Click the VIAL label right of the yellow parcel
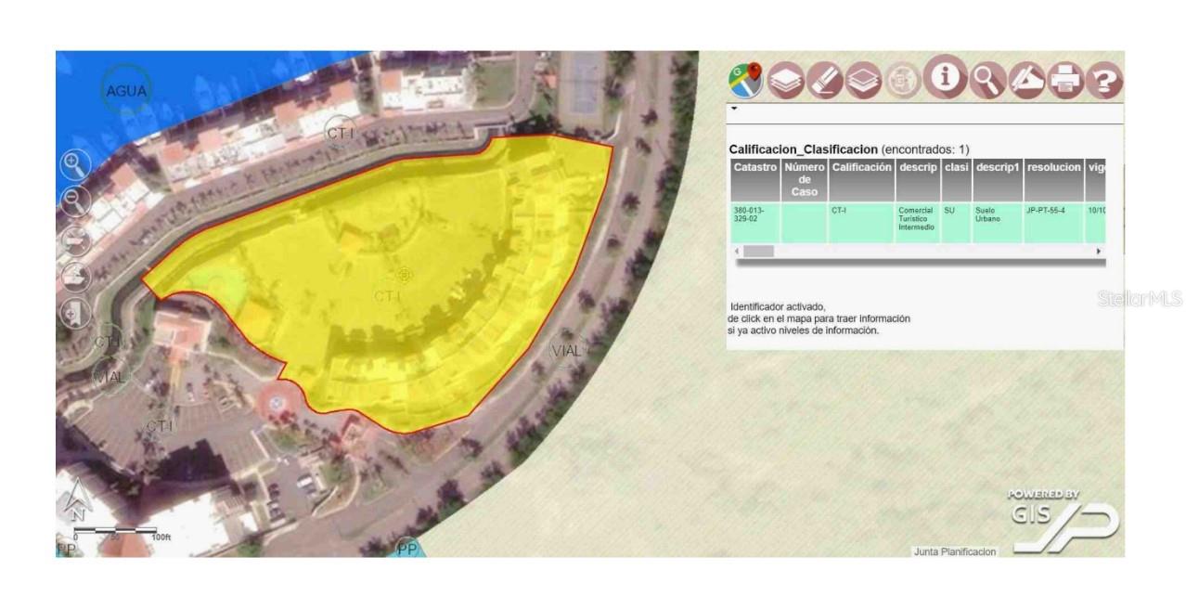The width and height of the screenshot is (1186, 596). (x=566, y=351)
